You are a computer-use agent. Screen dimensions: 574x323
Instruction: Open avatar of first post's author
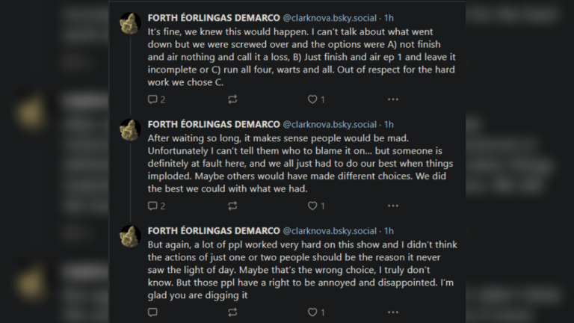tap(130, 23)
